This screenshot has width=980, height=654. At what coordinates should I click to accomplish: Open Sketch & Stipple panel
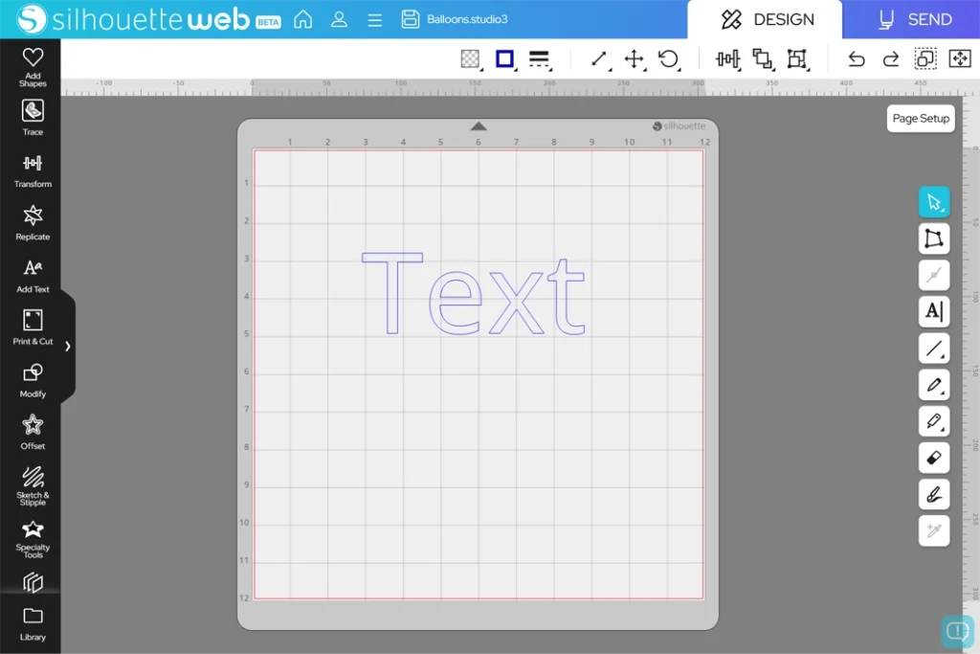pos(33,484)
